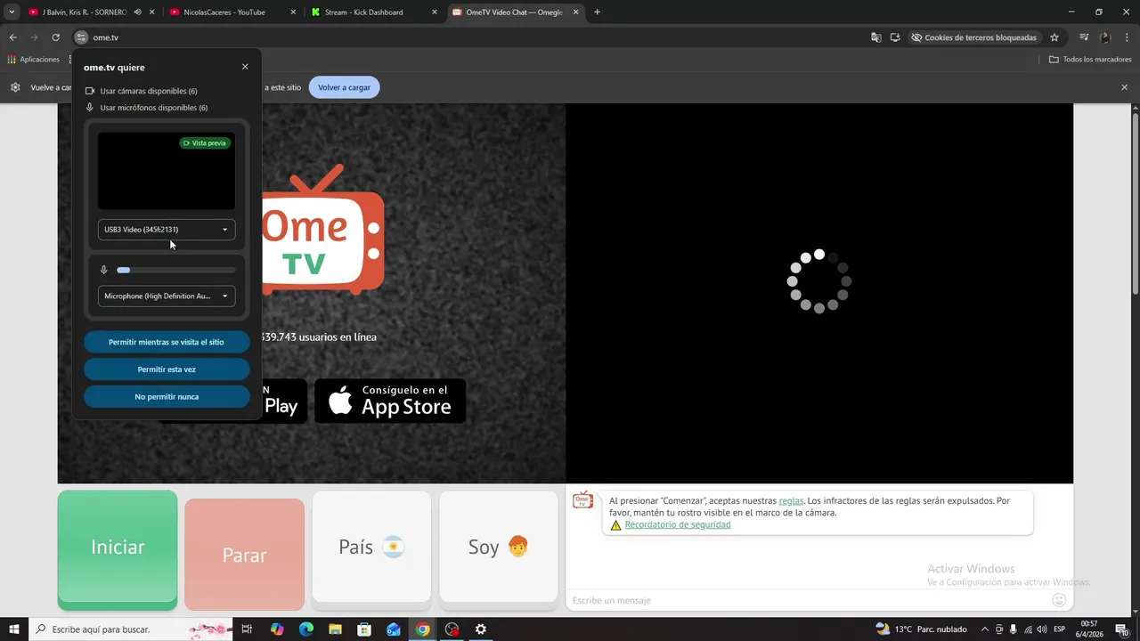Open the Windows Start button
The height and width of the screenshot is (641, 1140).
tap(13, 629)
